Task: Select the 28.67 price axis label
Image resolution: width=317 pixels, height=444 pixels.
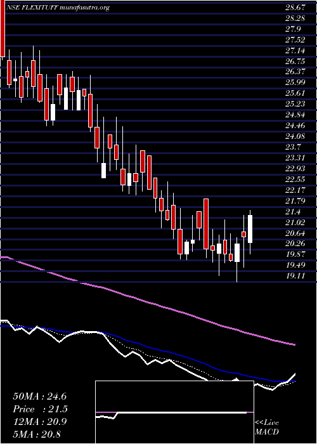Action: [295, 8]
